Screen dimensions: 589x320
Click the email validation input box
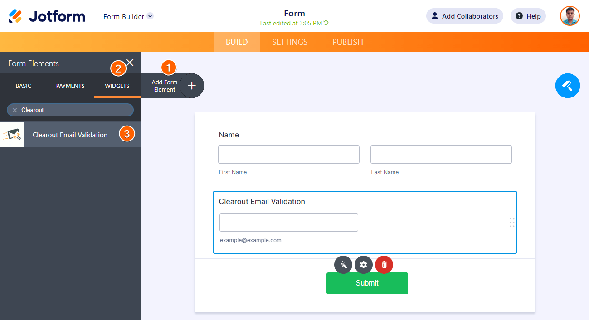coord(289,223)
